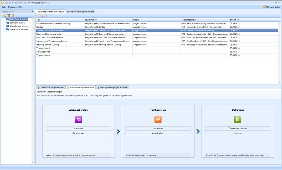This screenshot has height=170, width=282.
Task: Click the first folder icon in Projektordner toolbar
Action: tap(5, 16)
